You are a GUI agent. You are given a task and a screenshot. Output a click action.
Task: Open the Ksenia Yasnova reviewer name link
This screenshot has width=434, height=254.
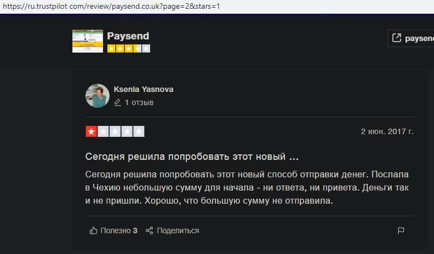(144, 89)
